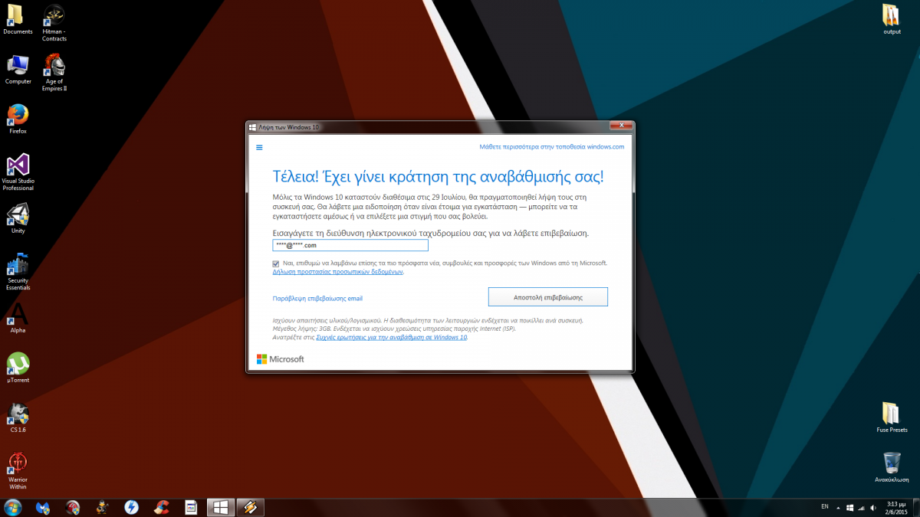
Task: Click Παράβλεψη επιβεβαίωσης email link
Action: [x=317, y=298]
